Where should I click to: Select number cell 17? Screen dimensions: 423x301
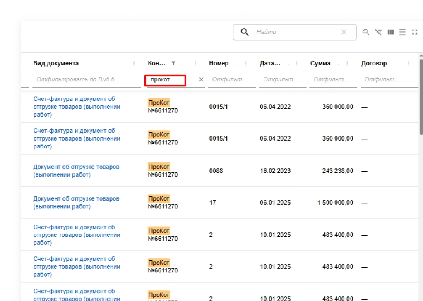click(x=213, y=203)
